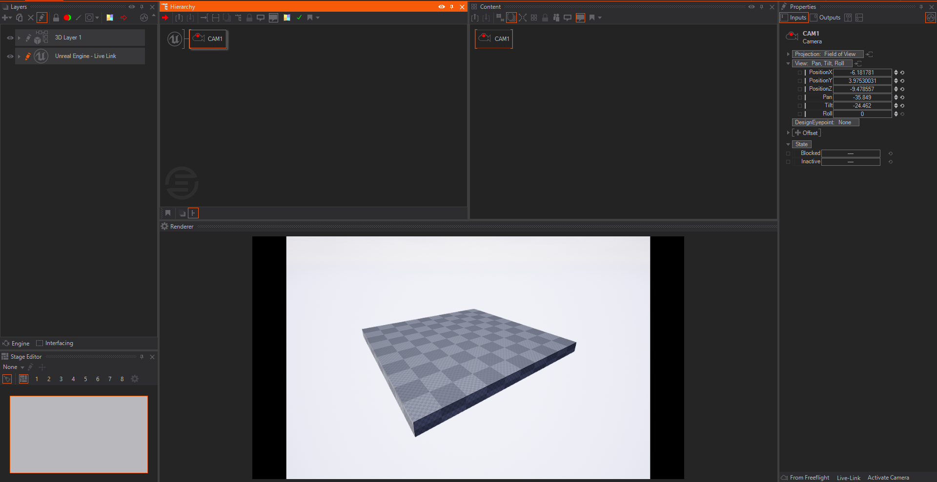Viewport: 937px width, 482px height.
Task: Click the Tilt value input field
Action: coord(862,106)
